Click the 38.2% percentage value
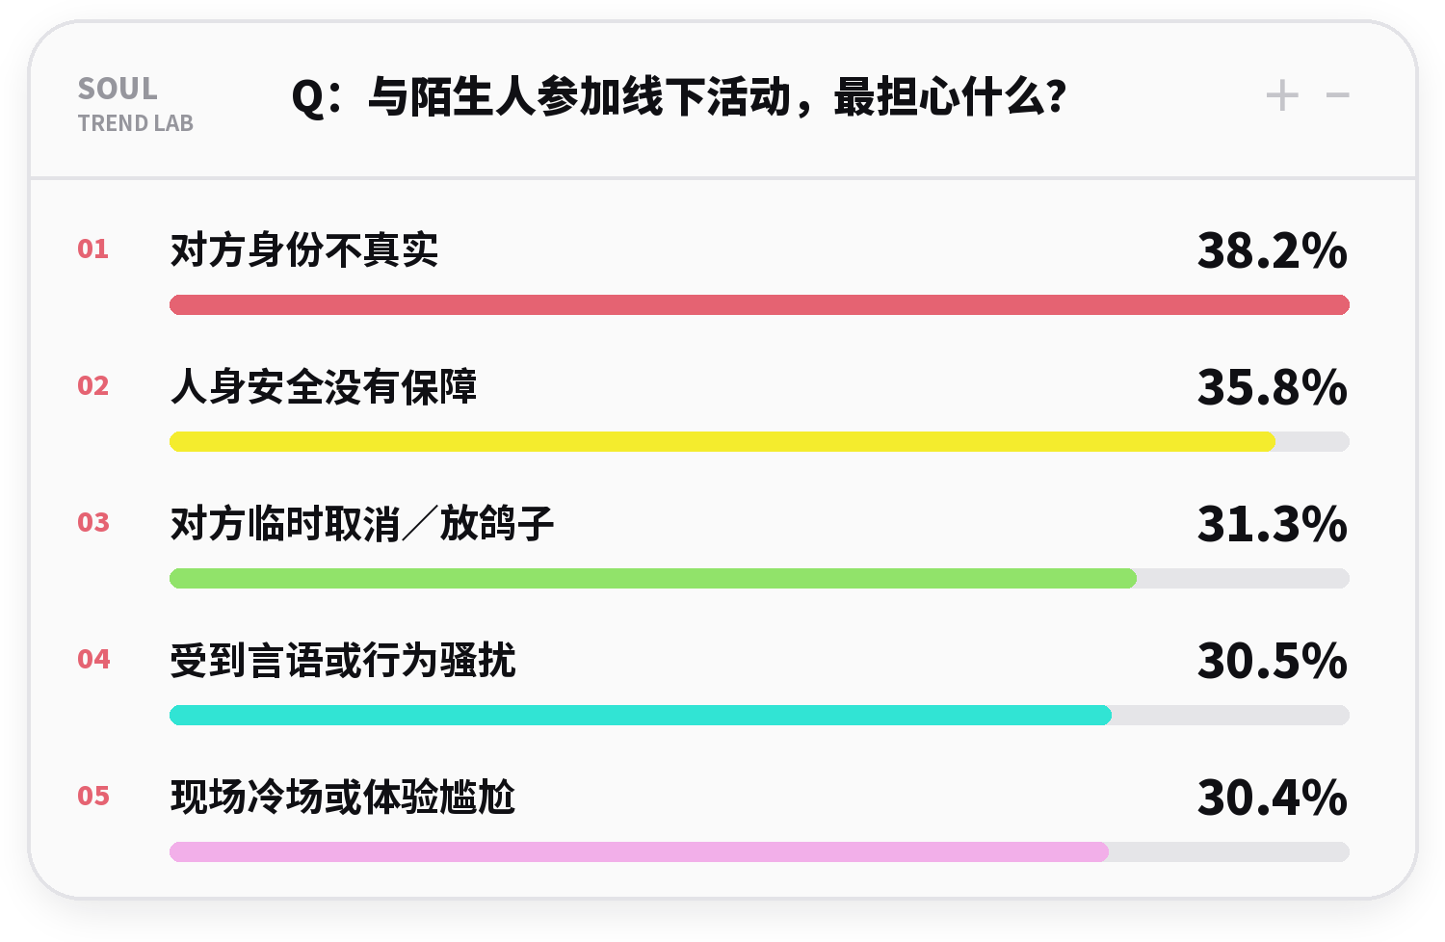 point(1273,250)
